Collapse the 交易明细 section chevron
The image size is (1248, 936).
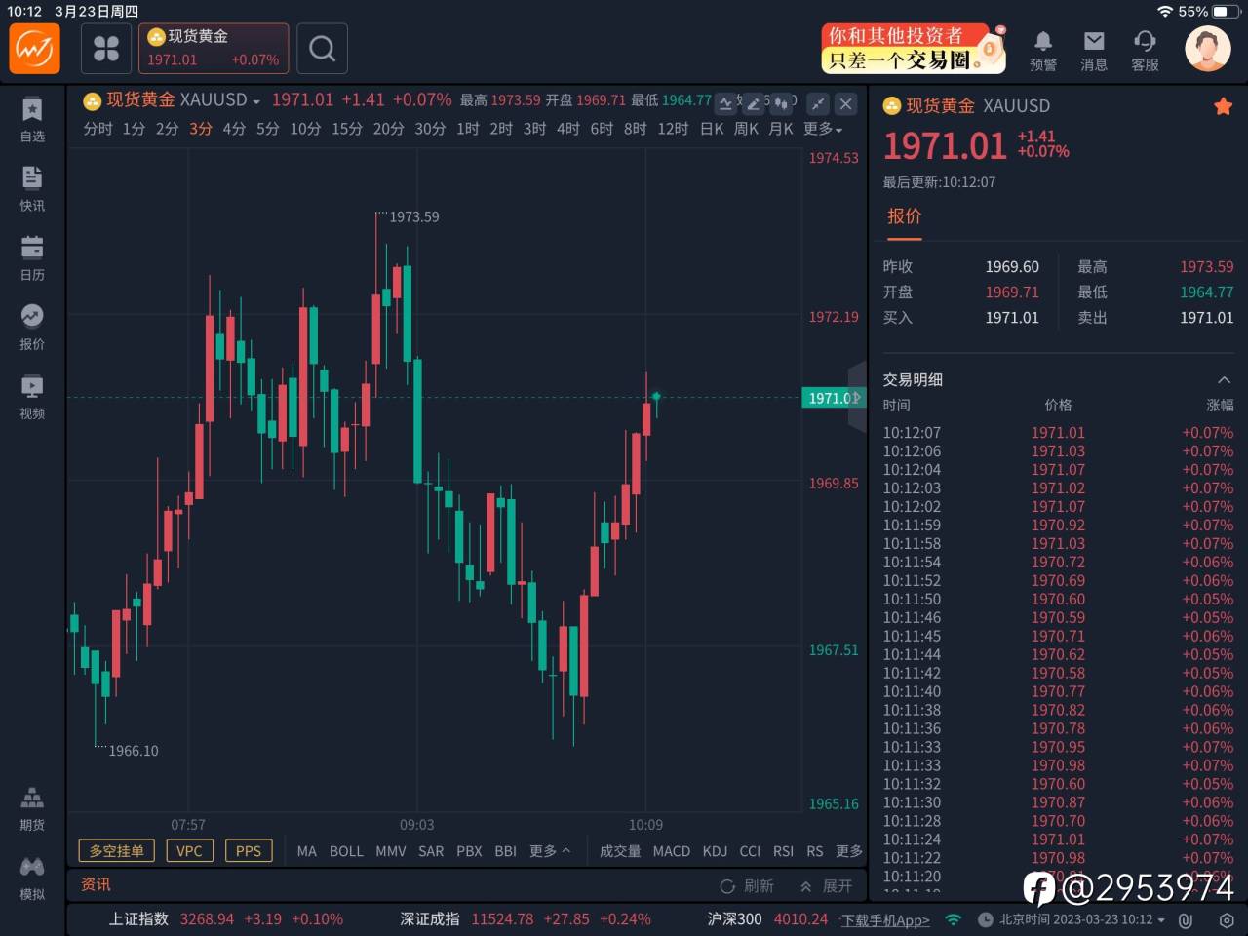(1224, 380)
